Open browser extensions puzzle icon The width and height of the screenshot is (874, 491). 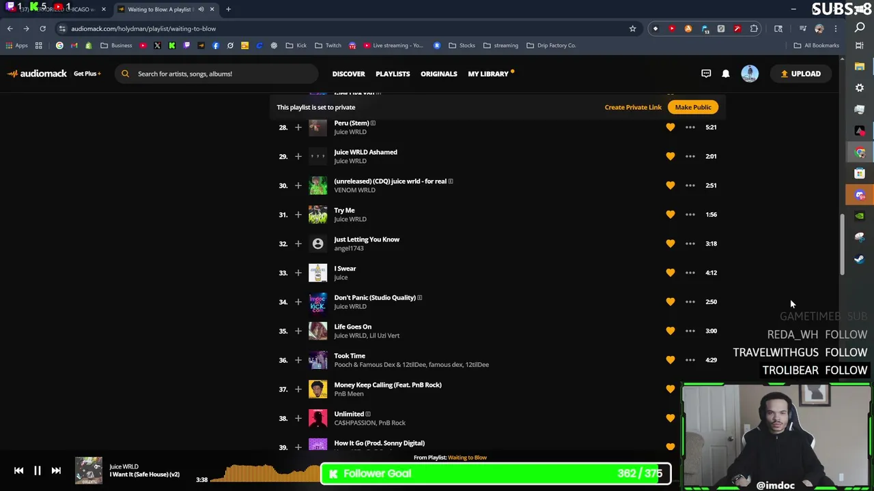[x=754, y=29]
